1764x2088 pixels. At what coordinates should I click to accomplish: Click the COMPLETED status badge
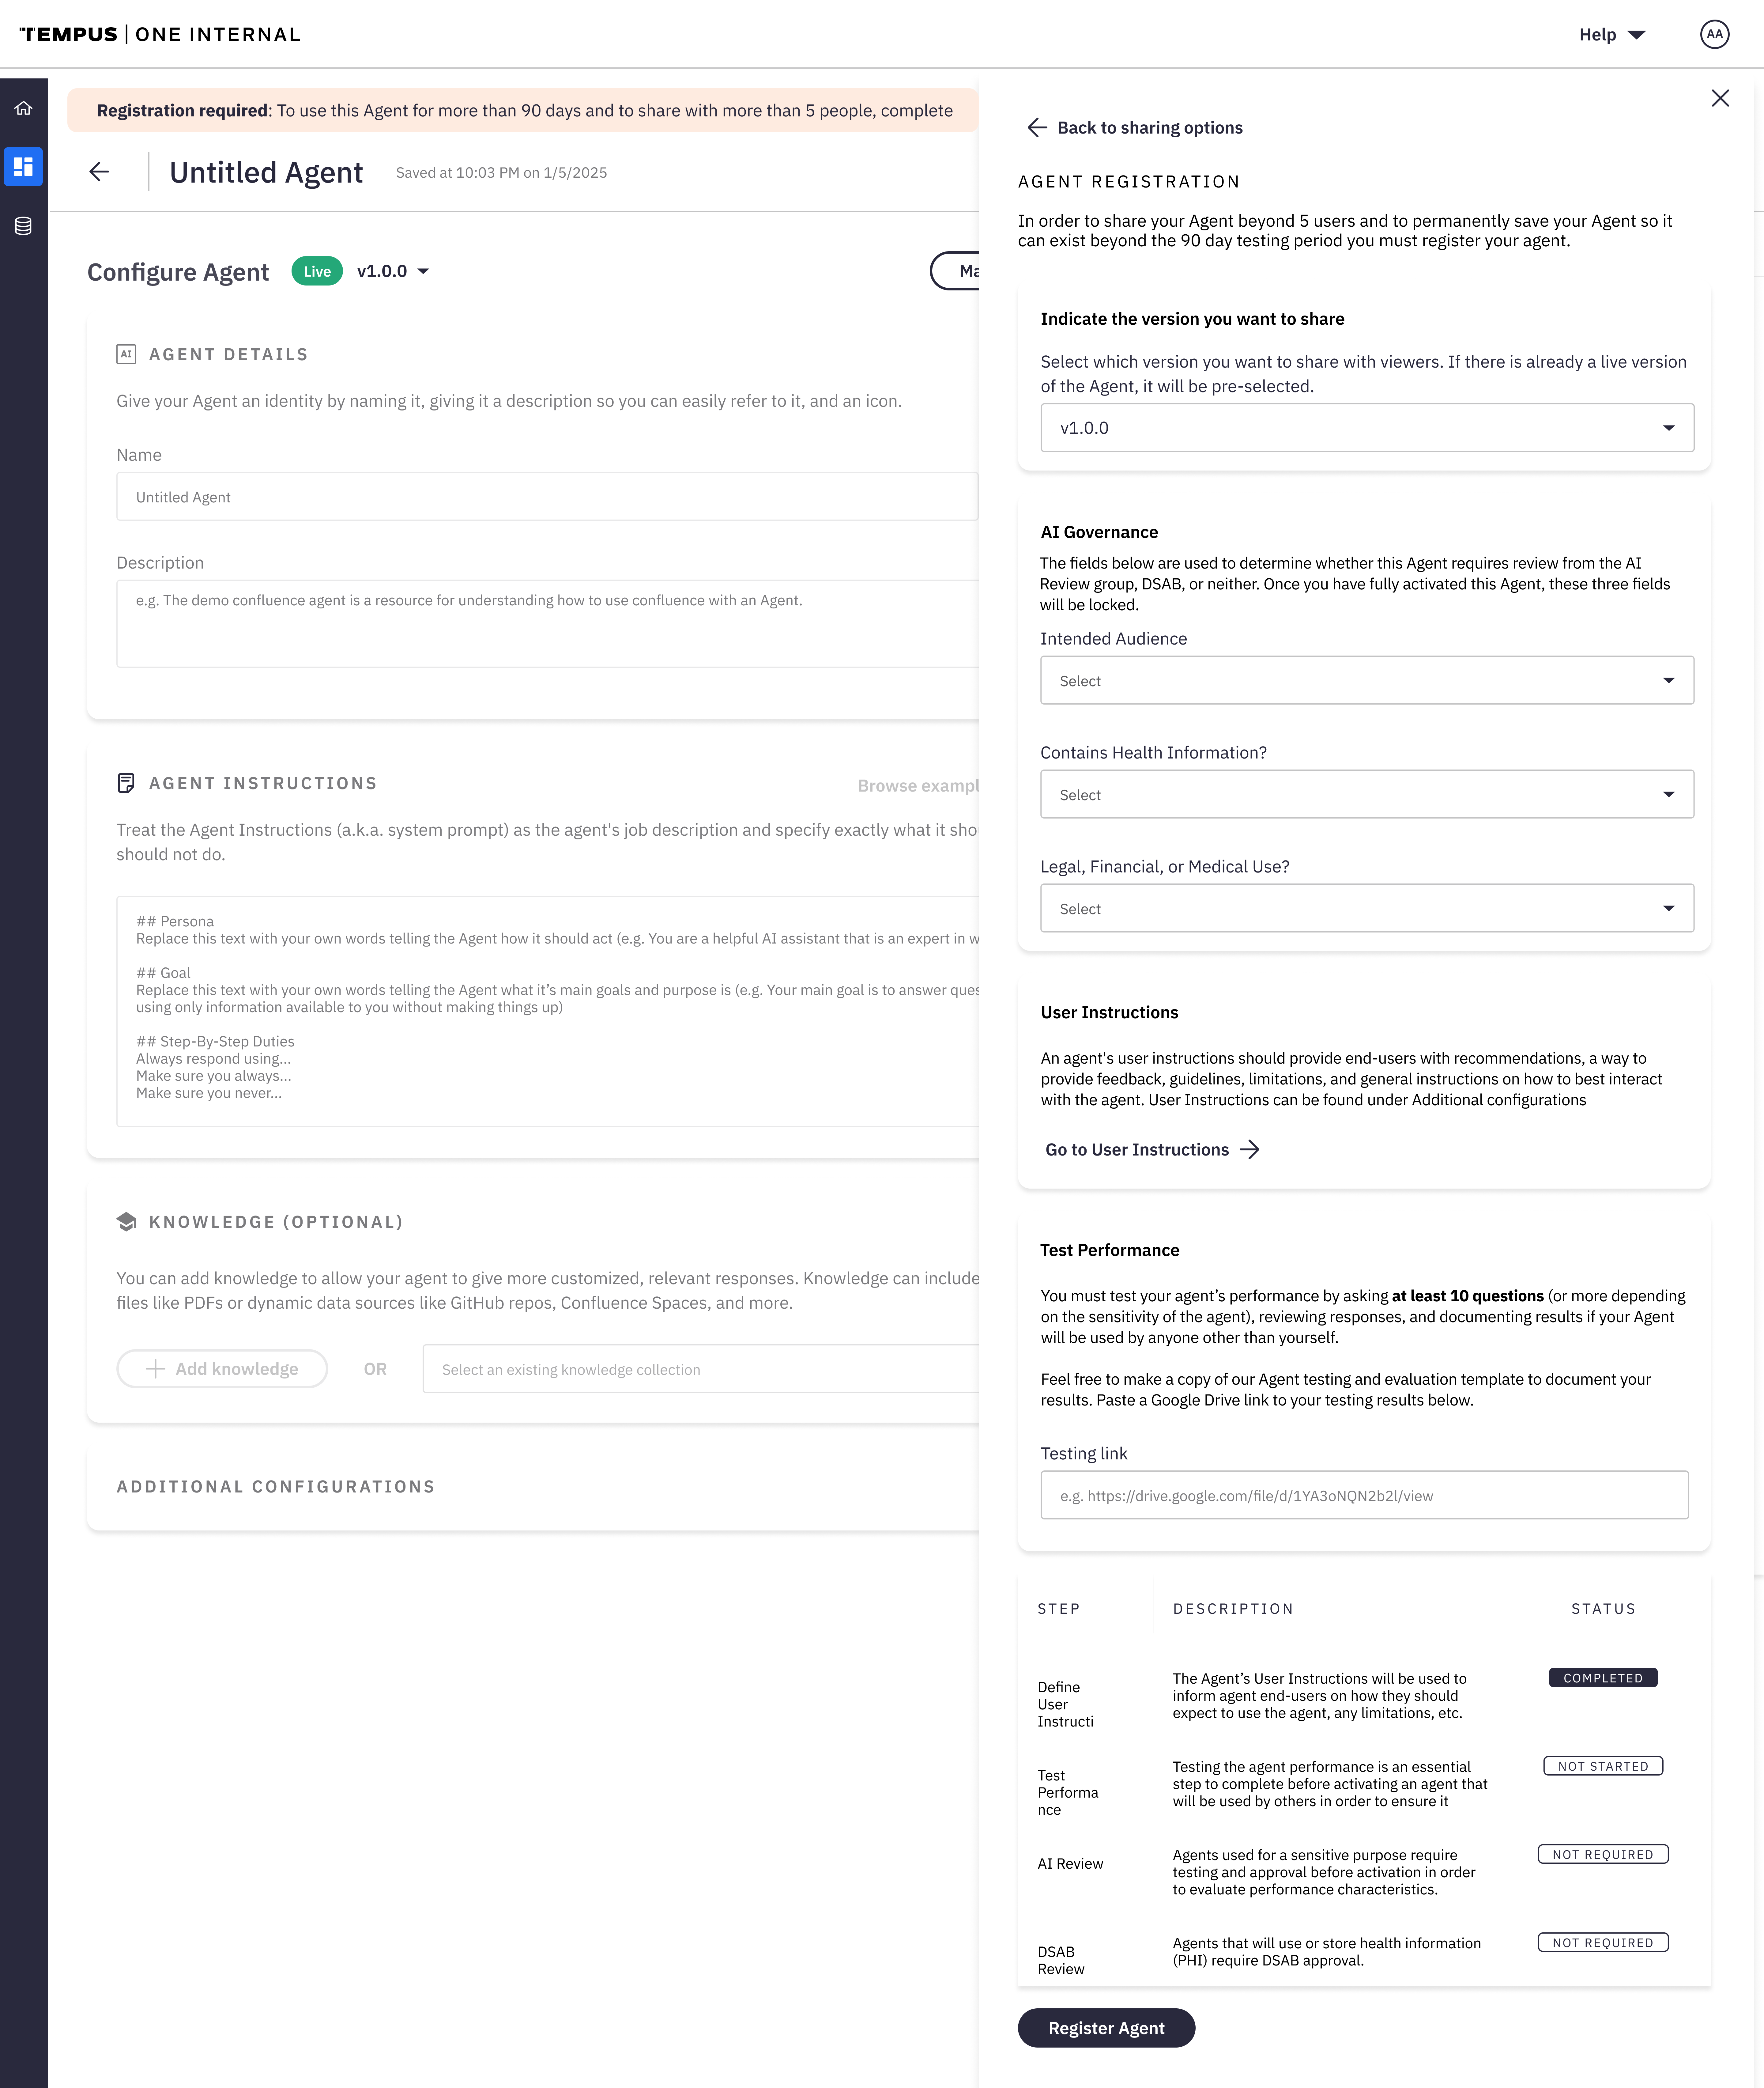pyautogui.click(x=1603, y=1678)
